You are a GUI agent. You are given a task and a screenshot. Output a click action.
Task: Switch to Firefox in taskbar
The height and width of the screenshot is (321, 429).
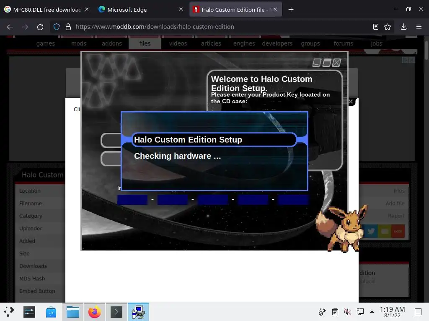click(94, 312)
